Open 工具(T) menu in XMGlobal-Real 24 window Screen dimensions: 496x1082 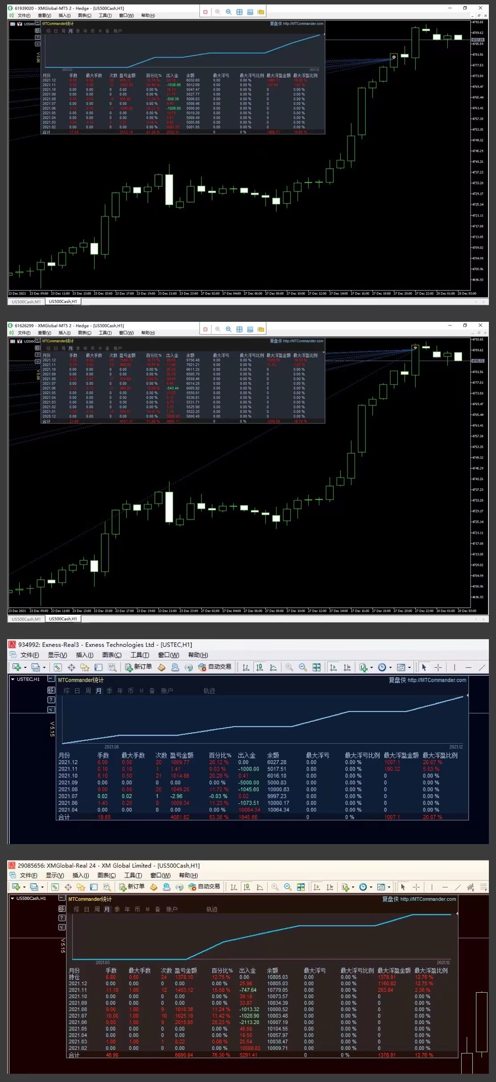tap(133, 875)
